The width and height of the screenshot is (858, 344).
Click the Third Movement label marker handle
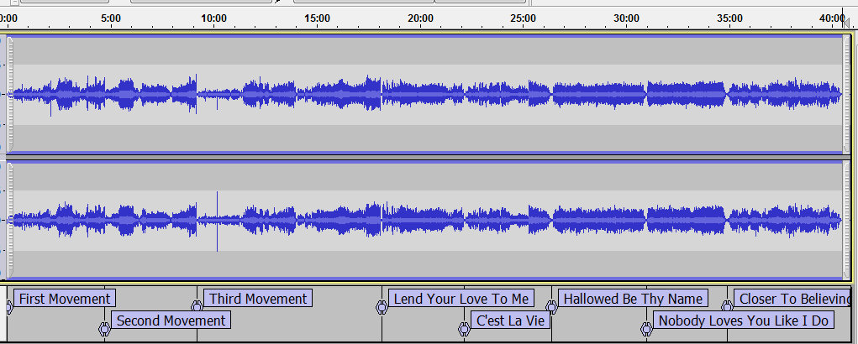tap(197, 305)
